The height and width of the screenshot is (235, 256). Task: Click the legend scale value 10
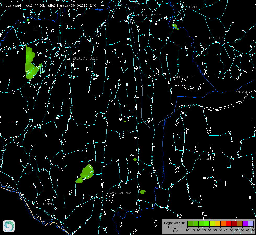187,231
